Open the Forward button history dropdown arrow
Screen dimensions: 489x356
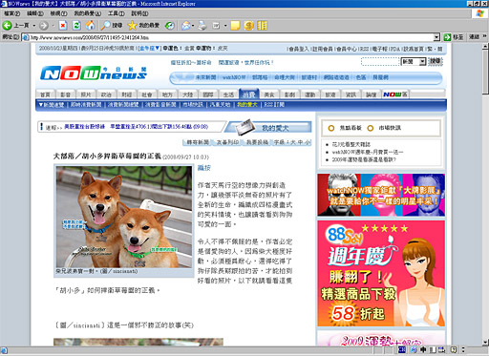[53, 26]
